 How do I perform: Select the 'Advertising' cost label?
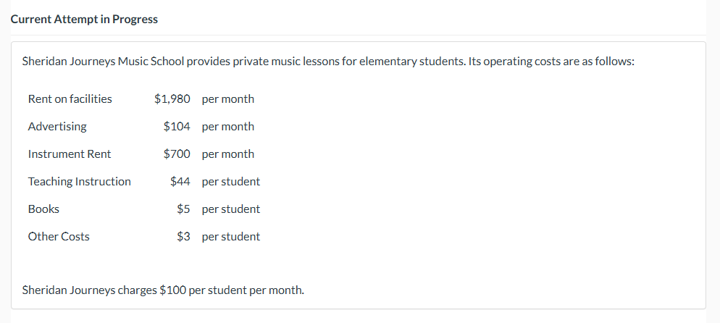pos(57,126)
